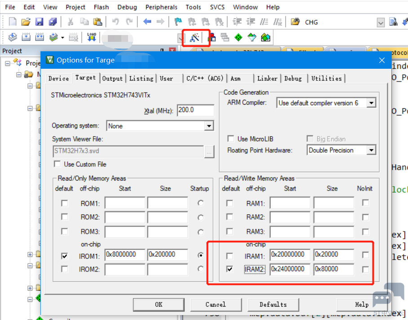Check ROM1 default checkbox
Screen dimensions: 408x320
click(65, 203)
